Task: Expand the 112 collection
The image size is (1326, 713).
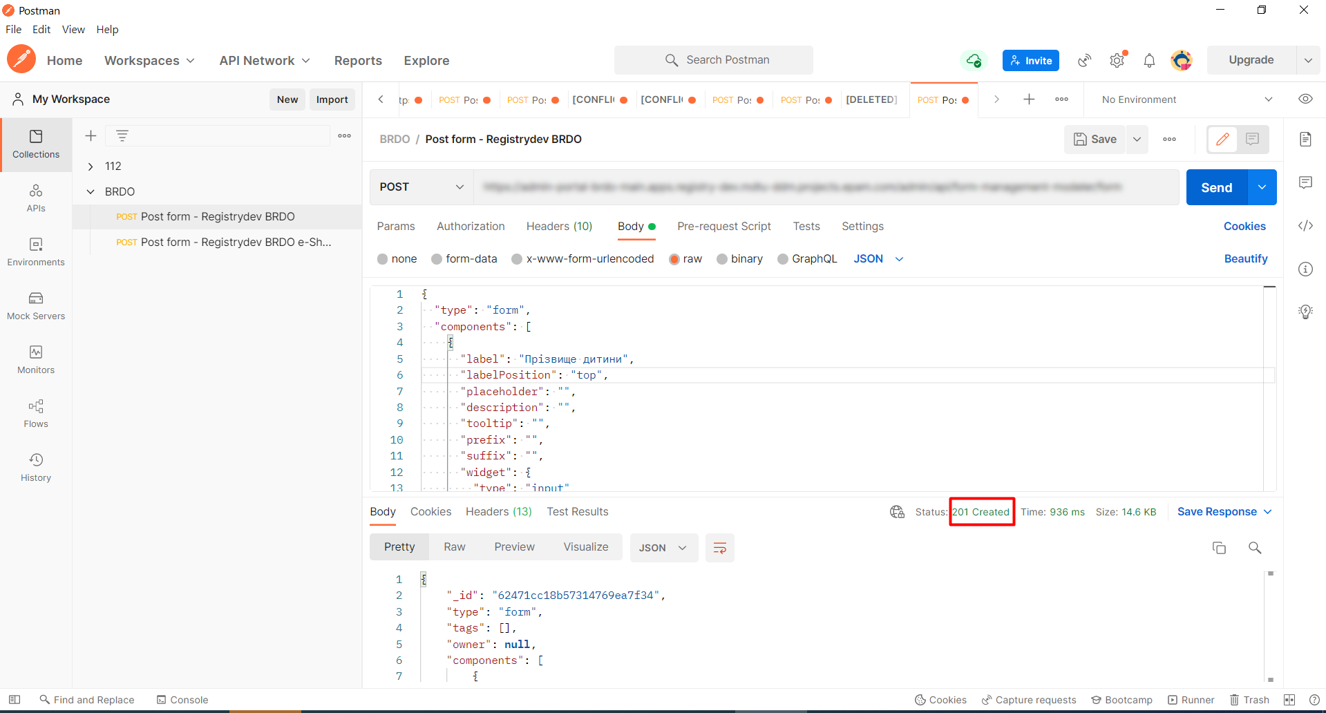Action: click(x=91, y=167)
